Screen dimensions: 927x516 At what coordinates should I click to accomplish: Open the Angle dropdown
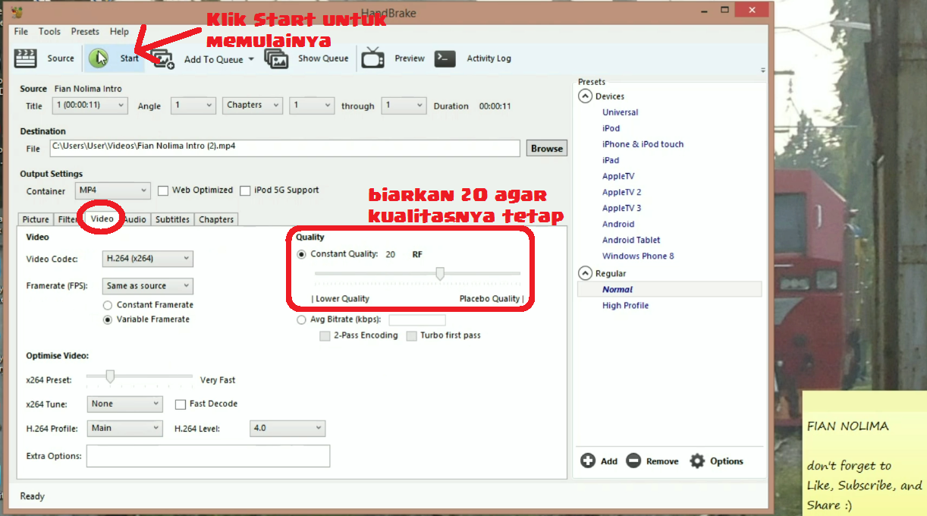tap(193, 105)
